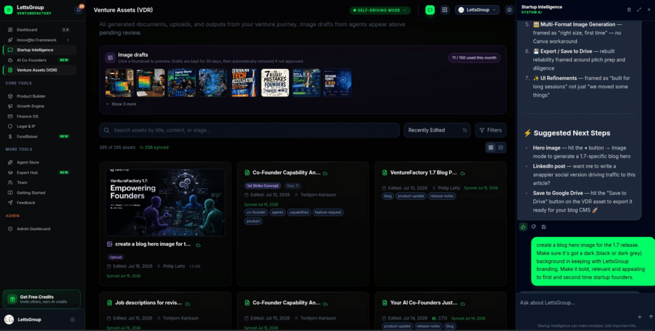Click the plus attachment icon in chat input
Screen dimensions: 655x331
pos(640,317)
